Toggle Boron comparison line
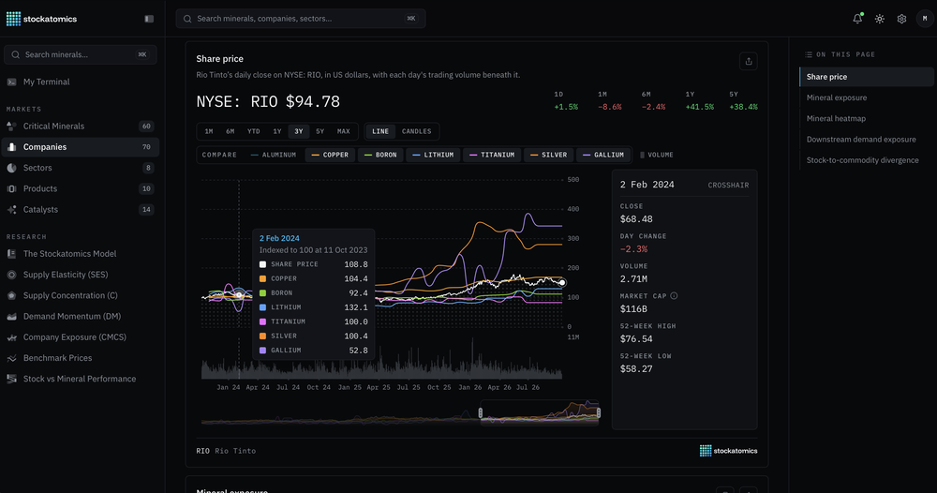Screen dimensions: 937x493 380,155
